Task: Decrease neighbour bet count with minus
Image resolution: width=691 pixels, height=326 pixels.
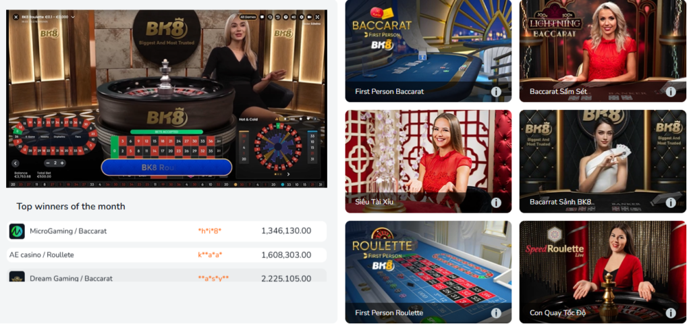Action: [49, 163]
